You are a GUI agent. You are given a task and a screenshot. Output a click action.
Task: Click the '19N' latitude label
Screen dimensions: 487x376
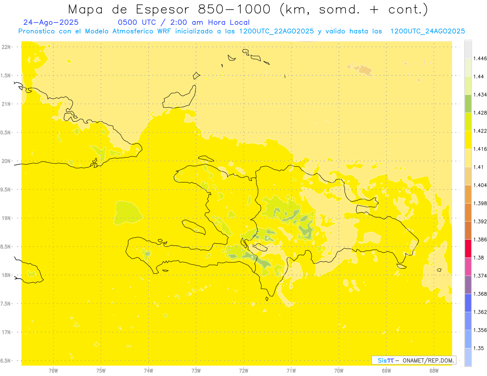pyautogui.click(x=6, y=218)
